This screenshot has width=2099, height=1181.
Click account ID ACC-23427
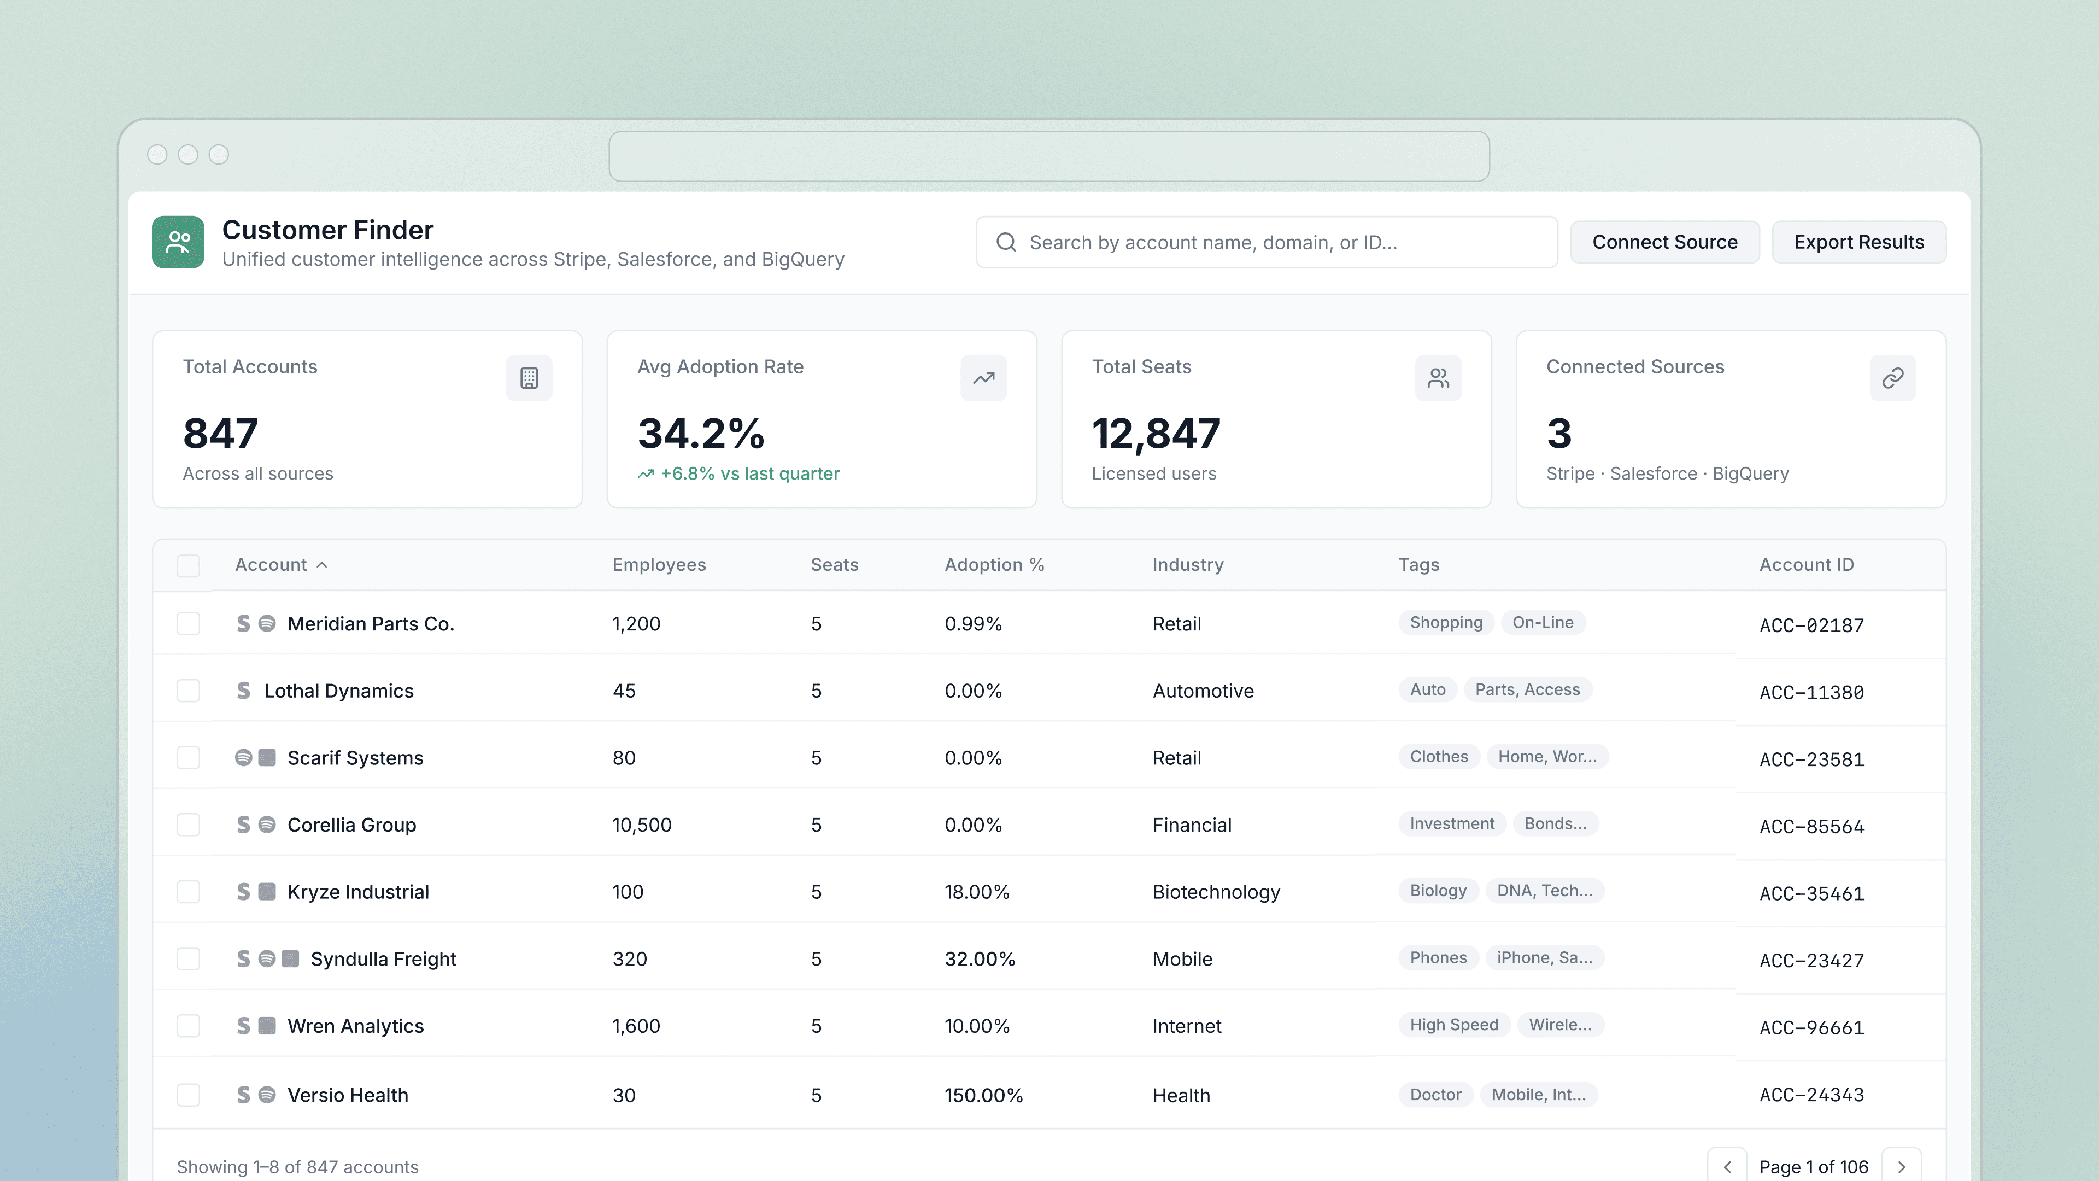(1811, 960)
